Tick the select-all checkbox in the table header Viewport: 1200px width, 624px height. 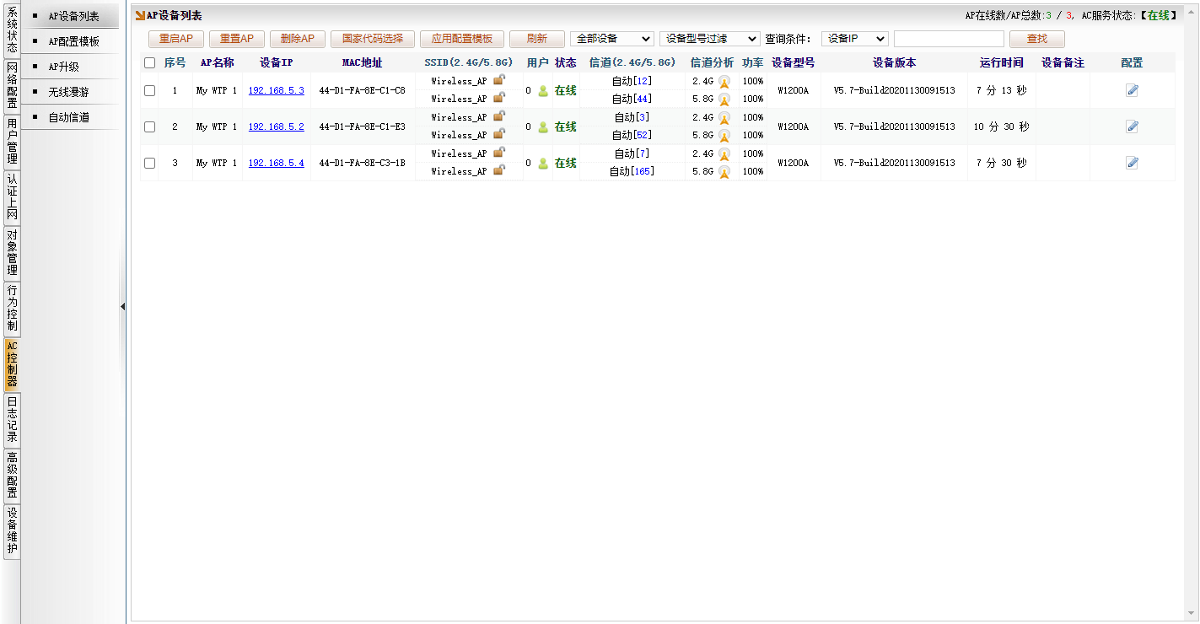(149, 63)
